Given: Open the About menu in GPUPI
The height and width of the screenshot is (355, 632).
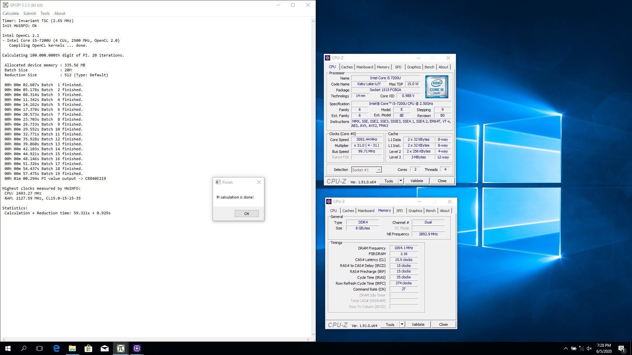Looking at the screenshot, I should coord(60,13).
